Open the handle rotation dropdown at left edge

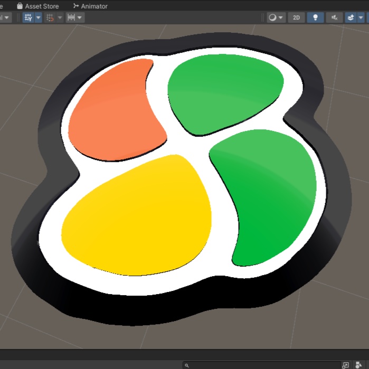coord(6,17)
